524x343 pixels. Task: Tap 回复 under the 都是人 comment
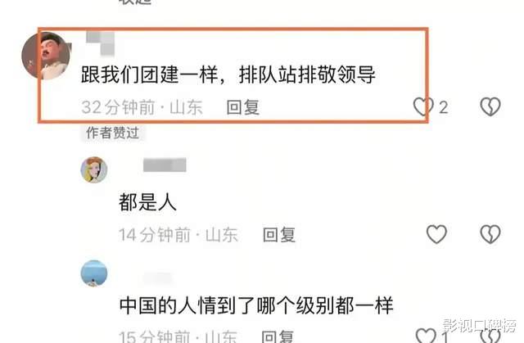coord(279,234)
